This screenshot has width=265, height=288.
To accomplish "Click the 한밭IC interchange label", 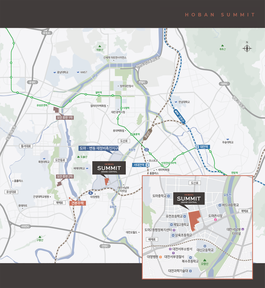I will [x=142, y=82].
